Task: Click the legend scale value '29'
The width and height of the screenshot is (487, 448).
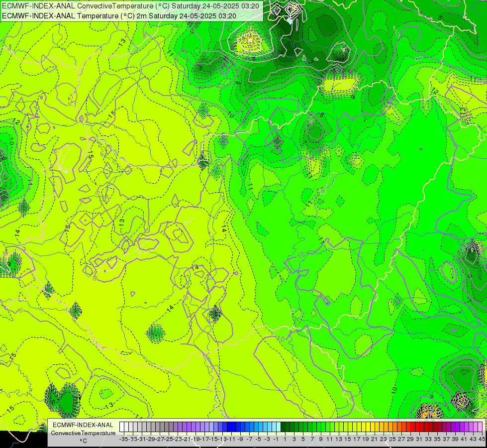Action: (x=410, y=440)
